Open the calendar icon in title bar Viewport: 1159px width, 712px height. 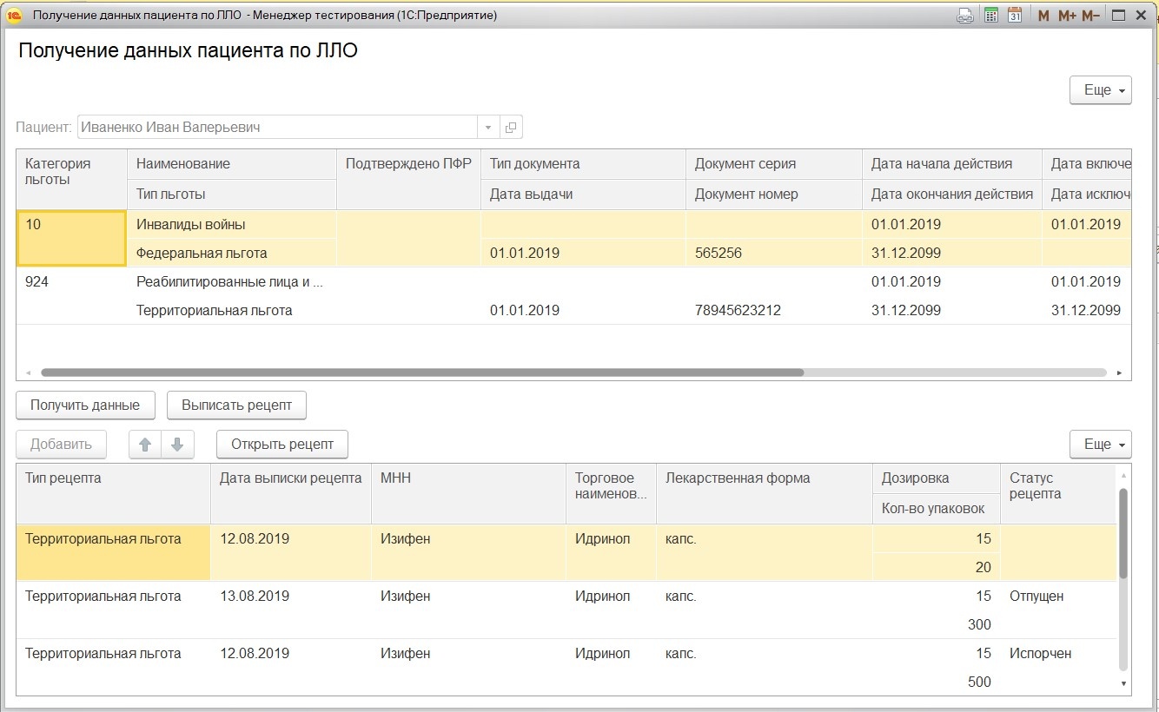(1014, 15)
